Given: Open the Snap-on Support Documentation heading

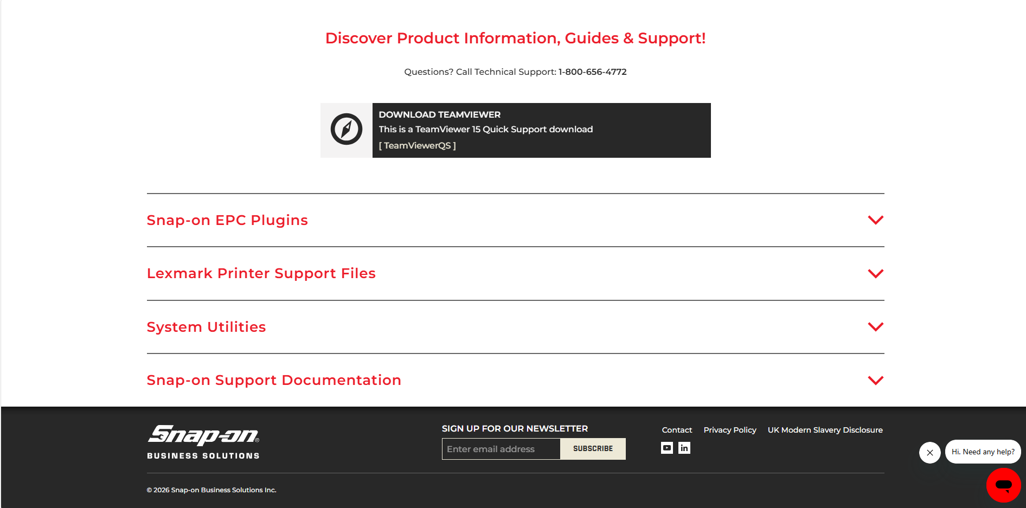Looking at the screenshot, I should pos(274,380).
